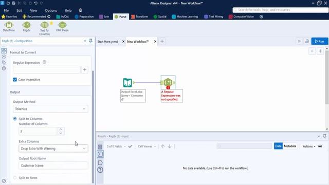Screen dimensions: 329x185
Task: Click the RegEx node on canvas
Action: point(168,82)
